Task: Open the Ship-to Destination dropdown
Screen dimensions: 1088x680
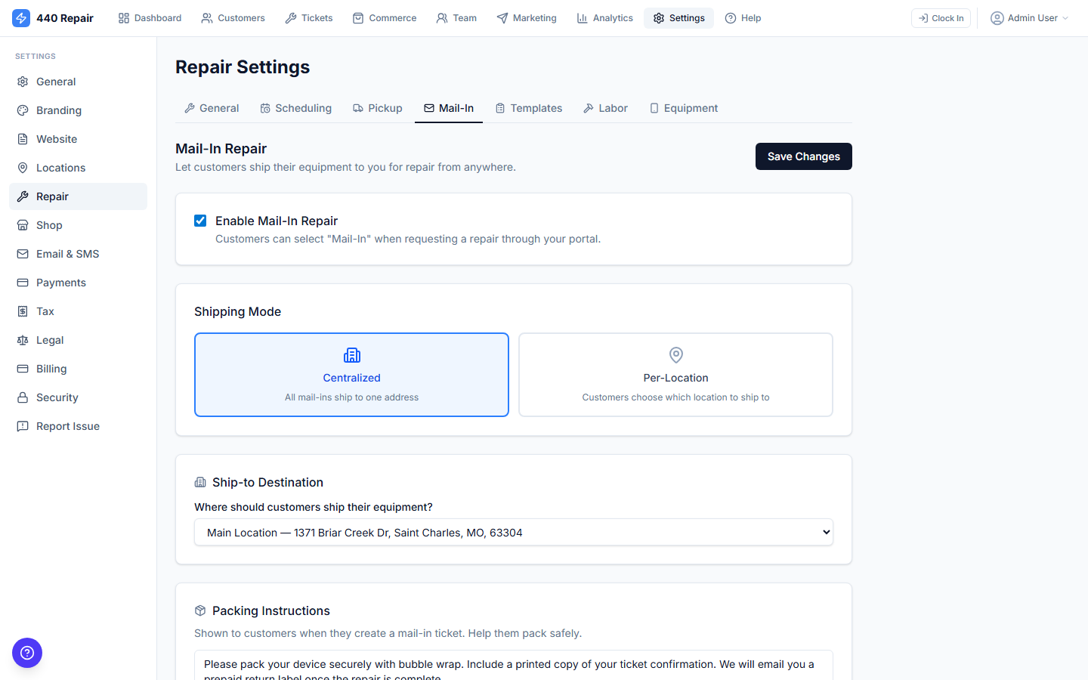Action: tap(514, 532)
